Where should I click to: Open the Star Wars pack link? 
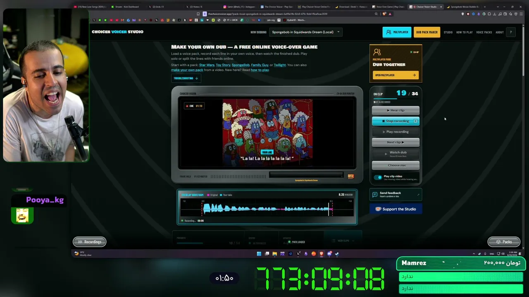(x=207, y=65)
